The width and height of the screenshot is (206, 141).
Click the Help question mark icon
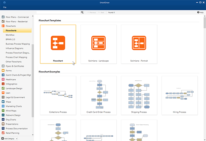(x=198, y=12)
